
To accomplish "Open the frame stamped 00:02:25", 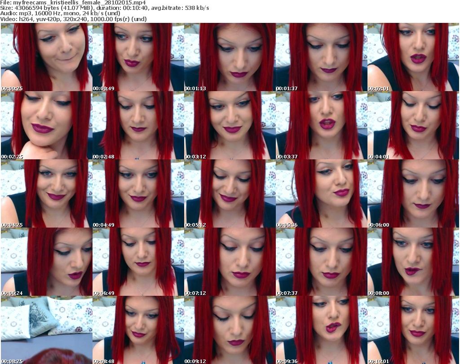I will coord(47,125).
